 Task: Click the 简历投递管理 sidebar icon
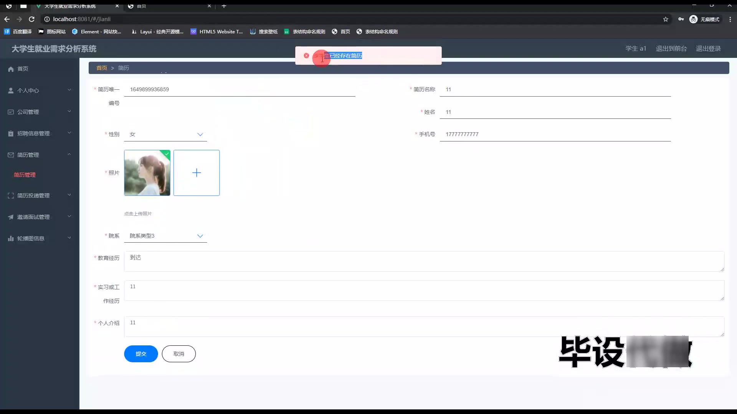11,195
